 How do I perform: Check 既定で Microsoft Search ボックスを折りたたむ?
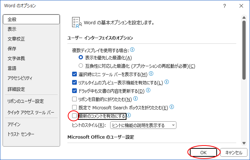(x=75, y=107)
